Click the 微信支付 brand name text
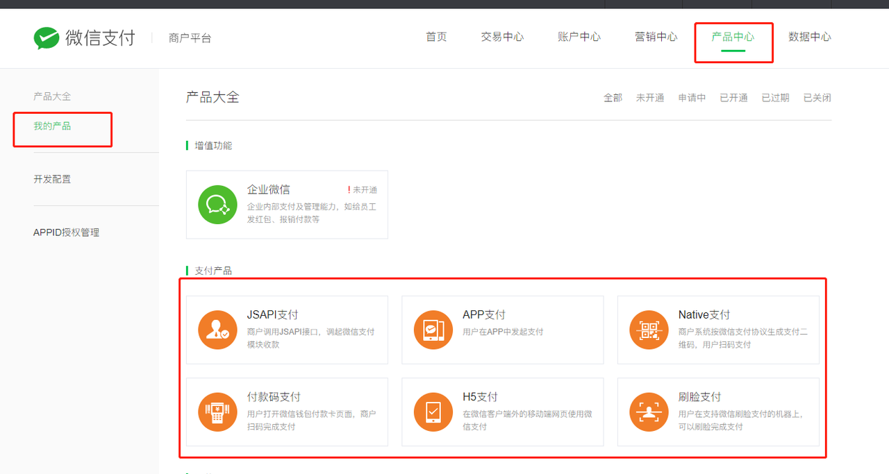Image resolution: width=889 pixels, height=474 pixels. coord(101,38)
